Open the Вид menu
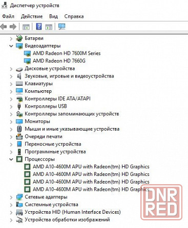The image size is (188, 228). pyautogui.click(x=53, y=16)
